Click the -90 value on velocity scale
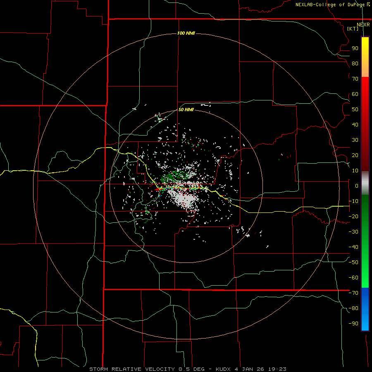Viewport: 372px width, 372px height. click(x=353, y=324)
